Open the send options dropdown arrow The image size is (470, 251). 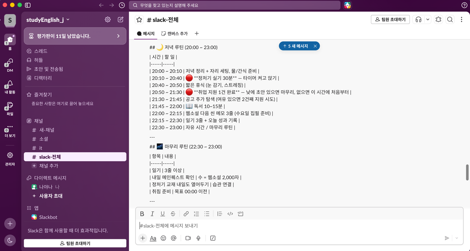click(457, 238)
